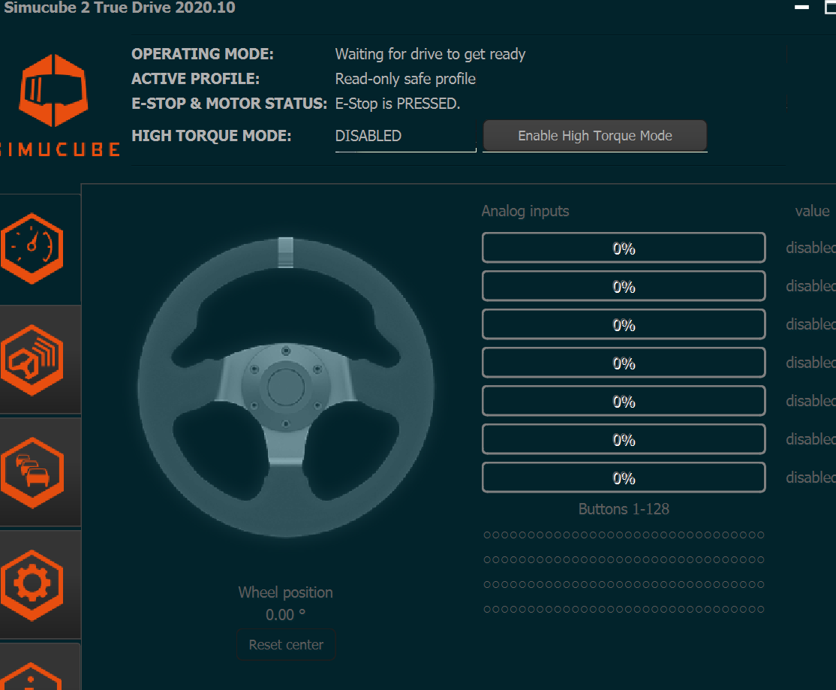
Task: Click Enable High Torque Mode button
Action: [595, 135]
